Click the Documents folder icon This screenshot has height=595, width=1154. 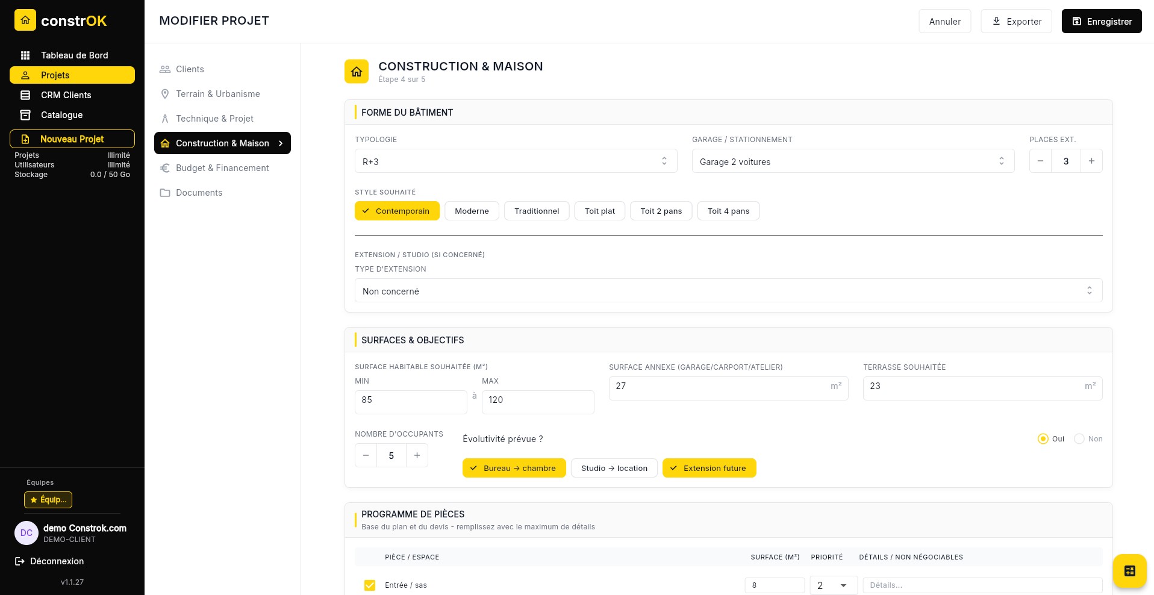coord(165,193)
